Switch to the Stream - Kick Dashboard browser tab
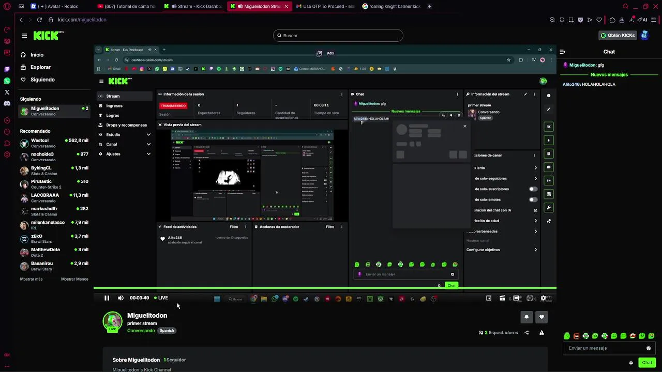Image resolution: width=662 pixels, height=372 pixels. (x=193, y=7)
